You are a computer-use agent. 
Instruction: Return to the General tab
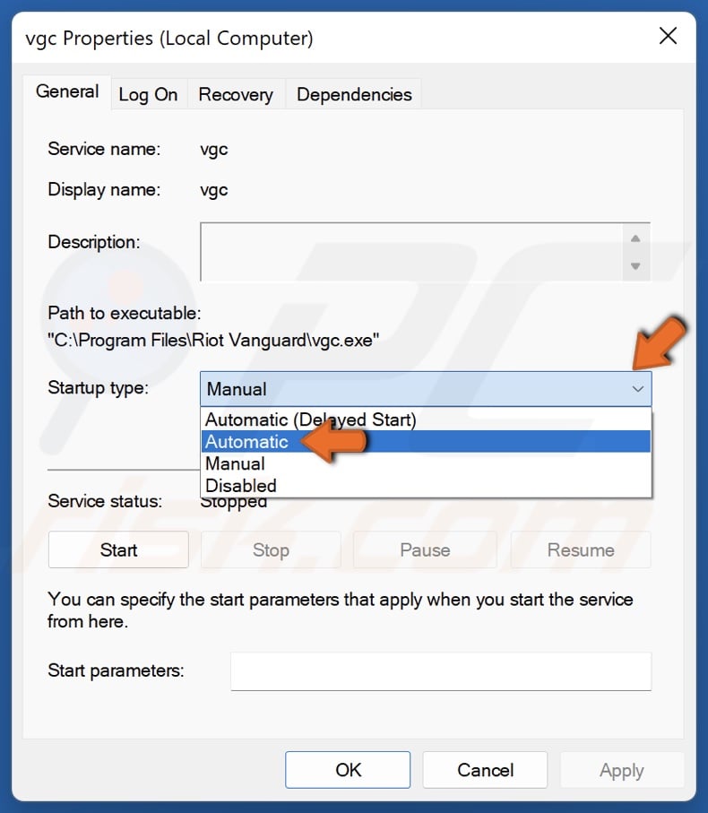66,91
